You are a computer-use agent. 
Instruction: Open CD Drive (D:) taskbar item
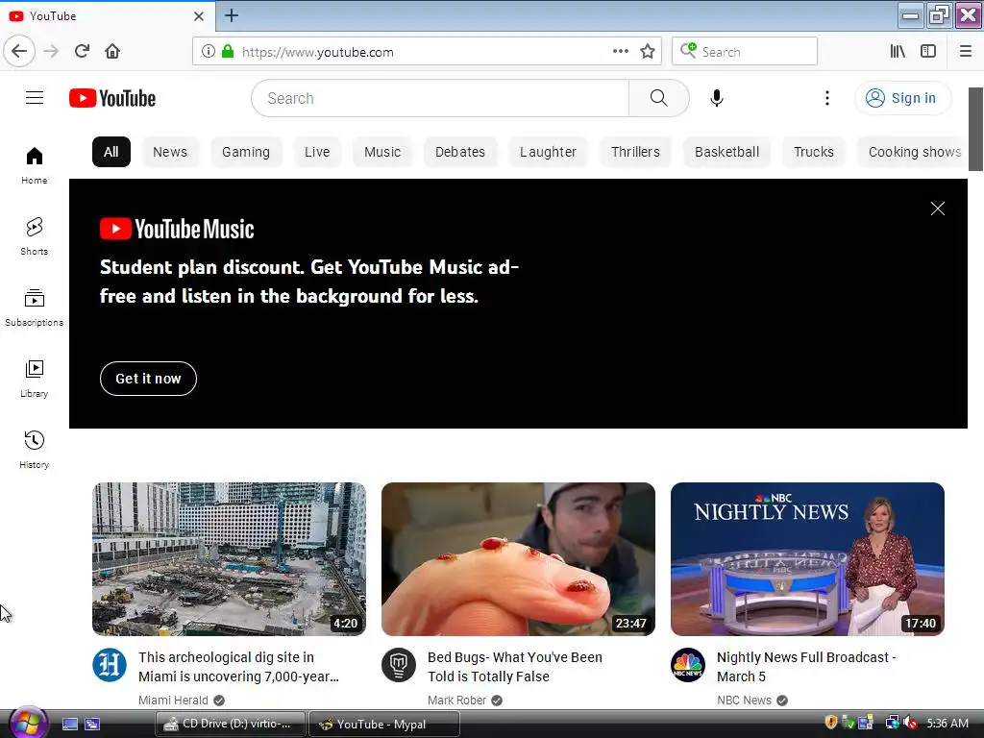(231, 724)
